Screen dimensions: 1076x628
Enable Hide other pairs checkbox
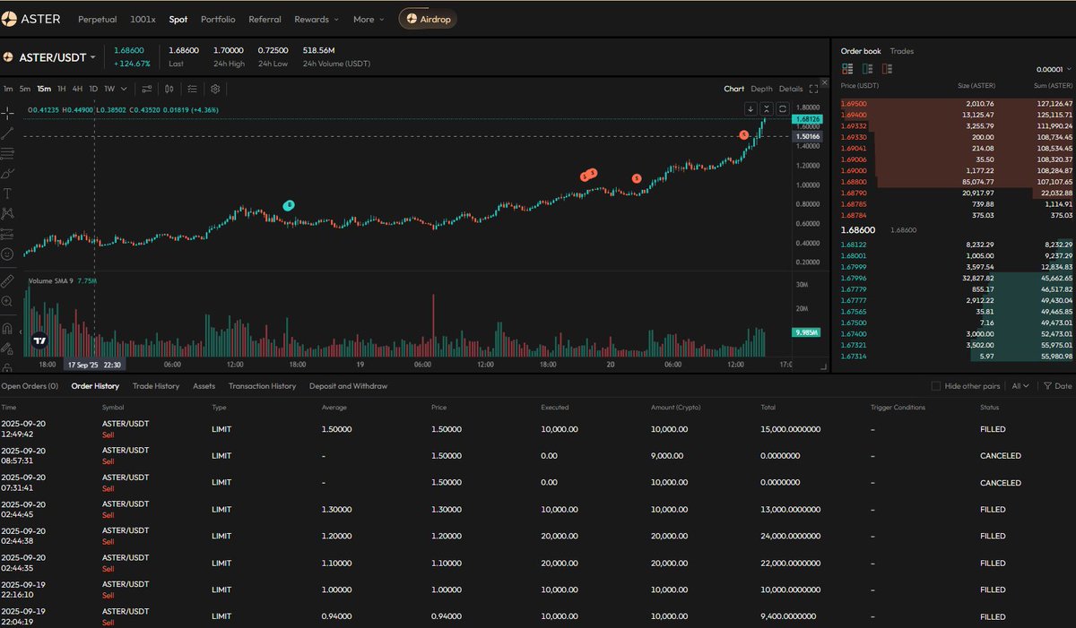coord(936,386)
